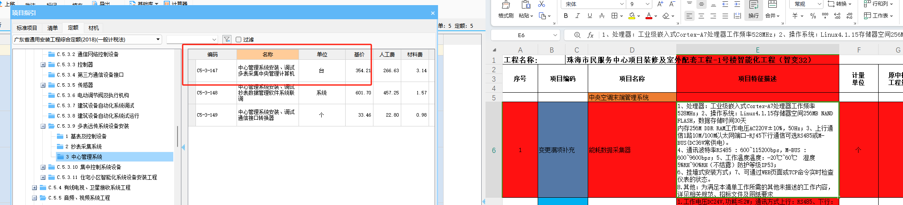The width and height of the screenshot is (903, 205).
Task: Click the filter funnel icon in 项目指引 dialog
Action: [227, 39]
